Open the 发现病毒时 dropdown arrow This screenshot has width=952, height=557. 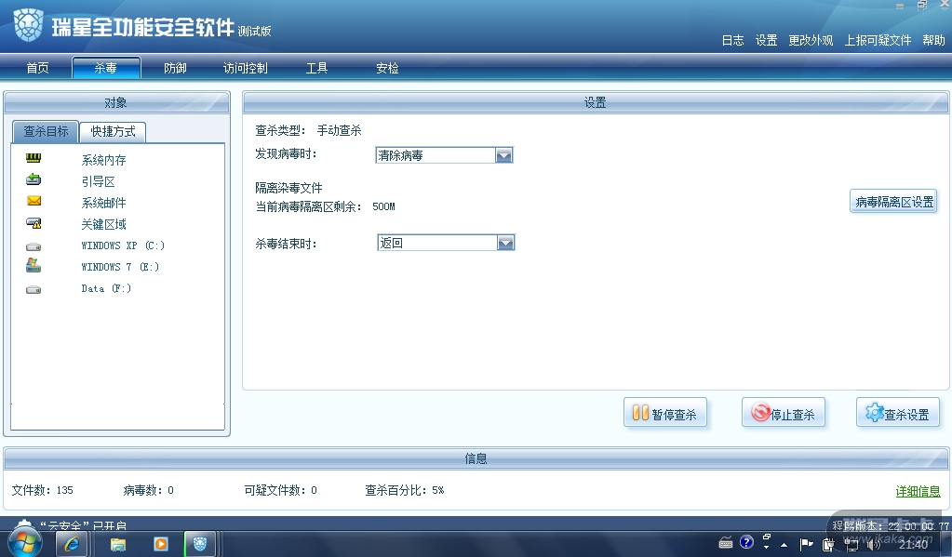tap(504, 156)
